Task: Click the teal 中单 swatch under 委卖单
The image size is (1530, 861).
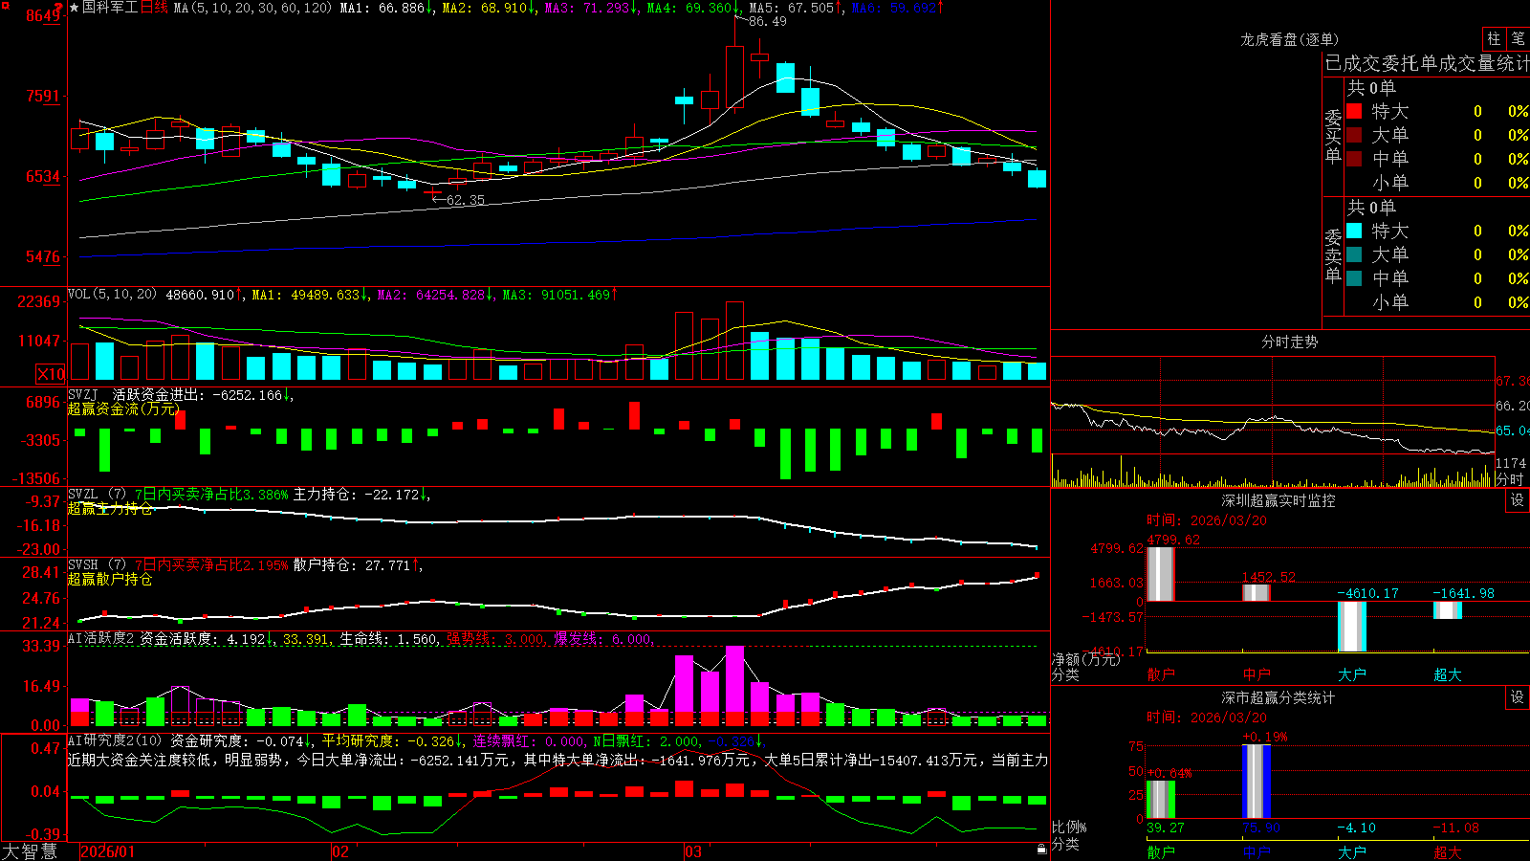Action: click(1354, 278)
